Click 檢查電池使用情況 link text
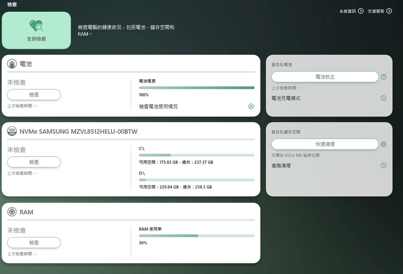This screenshot has width=403, height=274. [158, 107]
